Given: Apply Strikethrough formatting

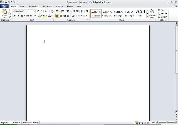Looking at the screenshot, I should [27, 16].
